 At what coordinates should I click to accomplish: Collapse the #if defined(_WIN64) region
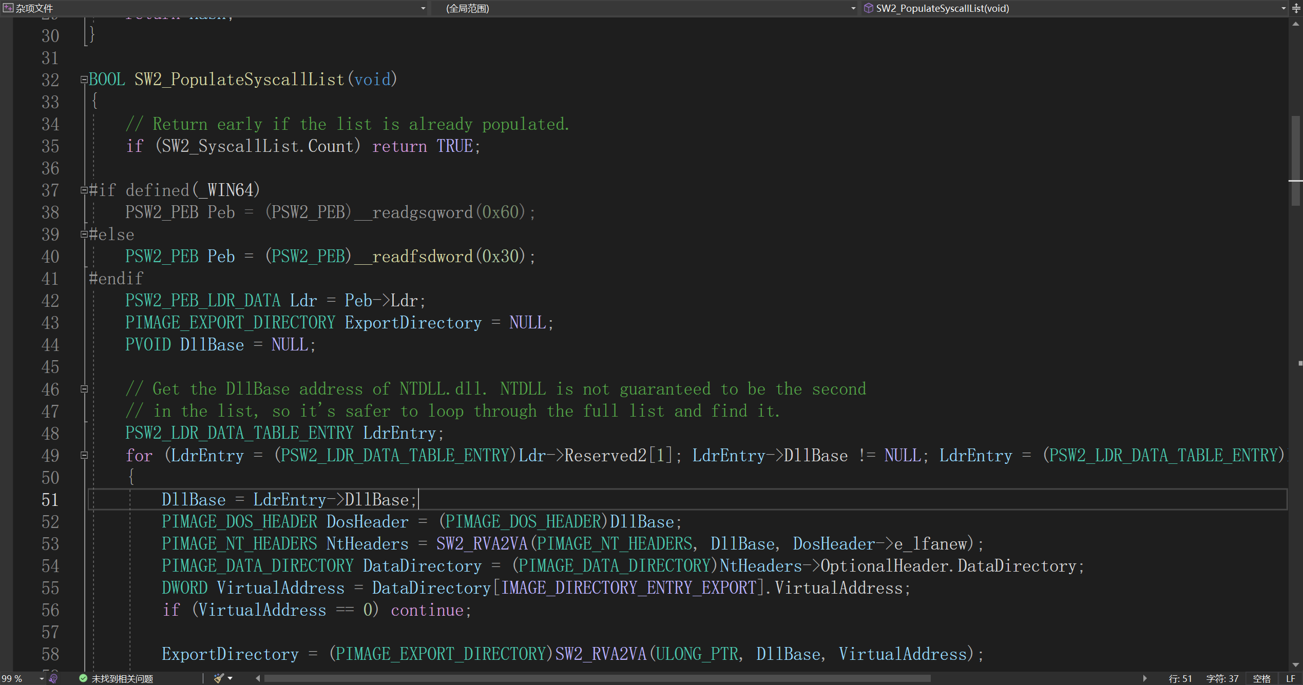(84, 190)
